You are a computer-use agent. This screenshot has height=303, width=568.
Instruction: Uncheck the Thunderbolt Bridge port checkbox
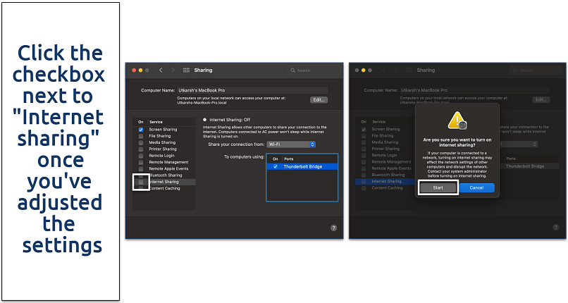(x=275, y=166)
